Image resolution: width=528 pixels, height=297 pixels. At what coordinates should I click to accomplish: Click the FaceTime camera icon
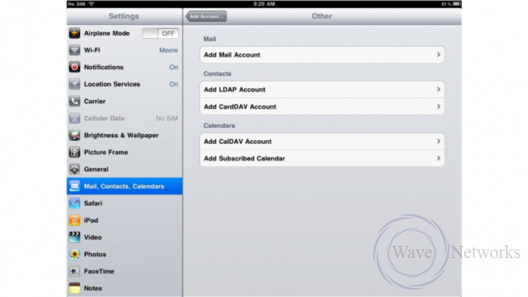74,271
